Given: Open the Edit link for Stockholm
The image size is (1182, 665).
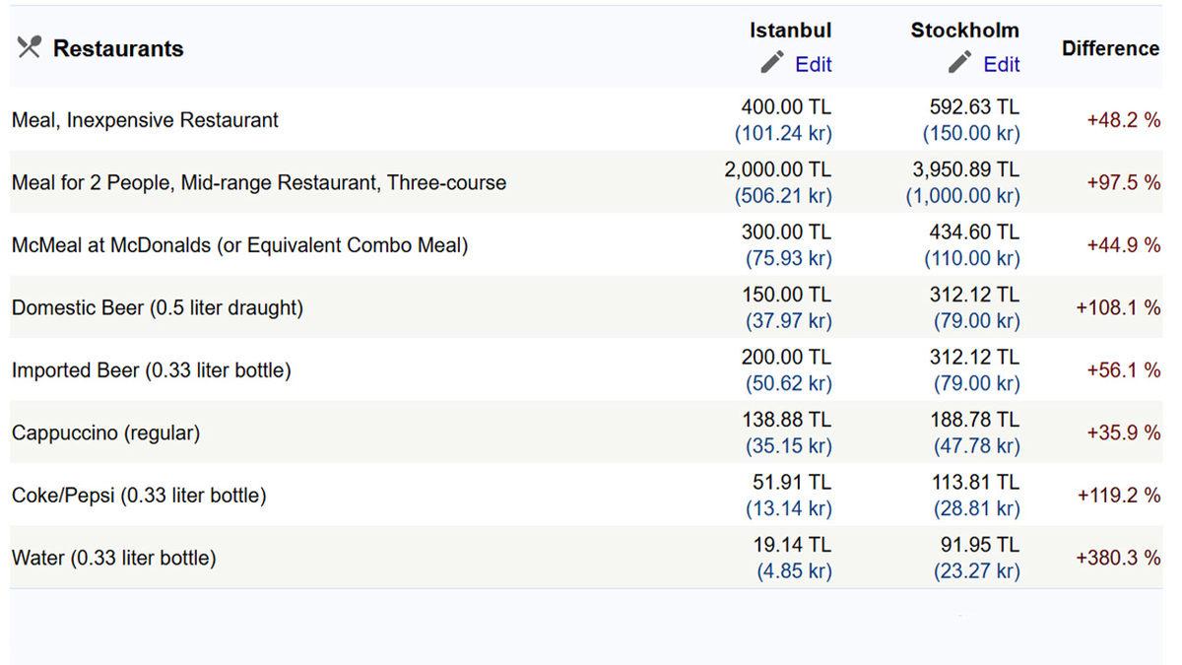Looking at the screenshot, I should pos(1002,64).
